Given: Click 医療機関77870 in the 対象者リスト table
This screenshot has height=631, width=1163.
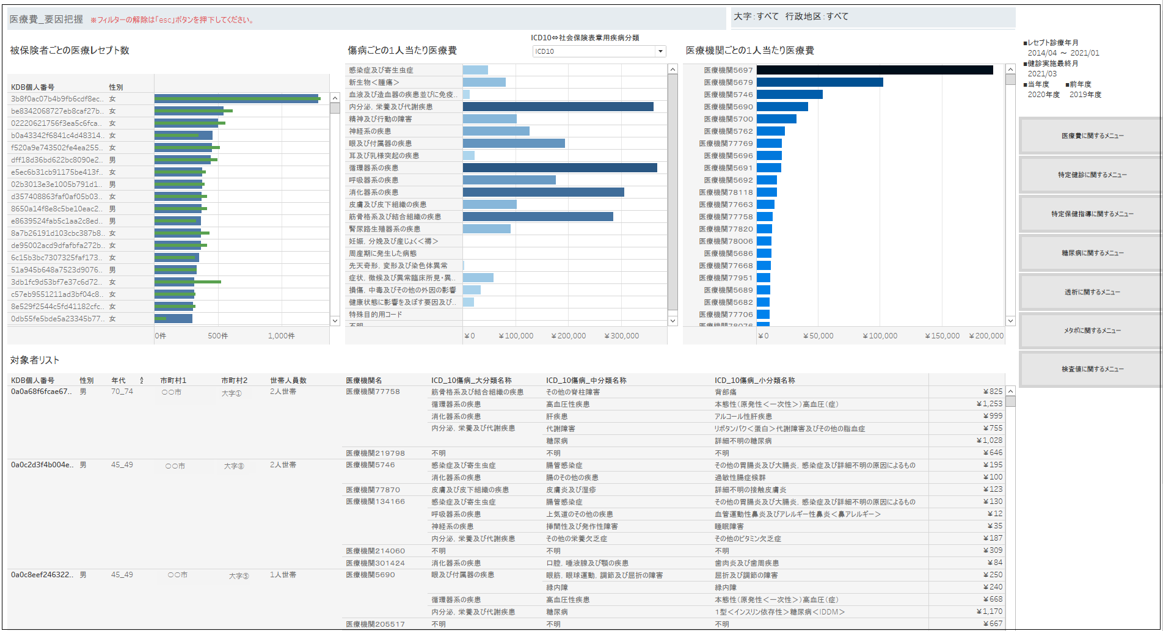Looking at the screenshot, I should pyautogui.click(x=373, y=490).
